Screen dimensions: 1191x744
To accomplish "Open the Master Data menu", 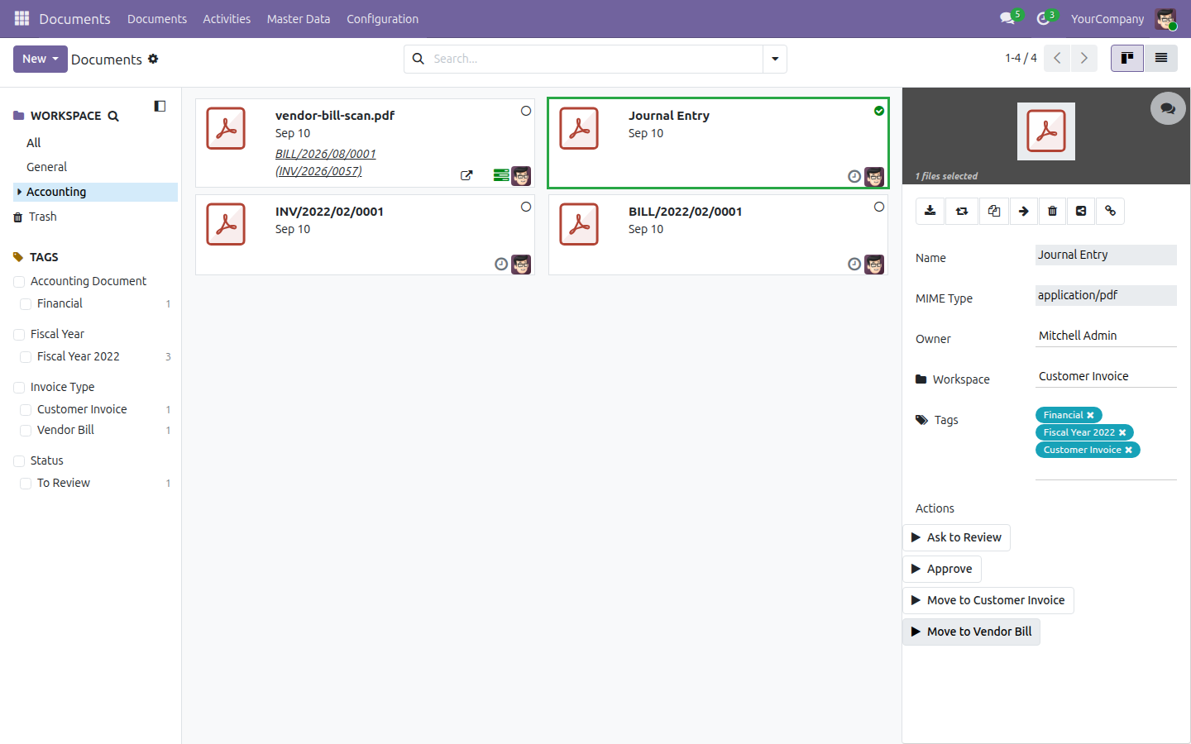I will (x=299, y=19).
